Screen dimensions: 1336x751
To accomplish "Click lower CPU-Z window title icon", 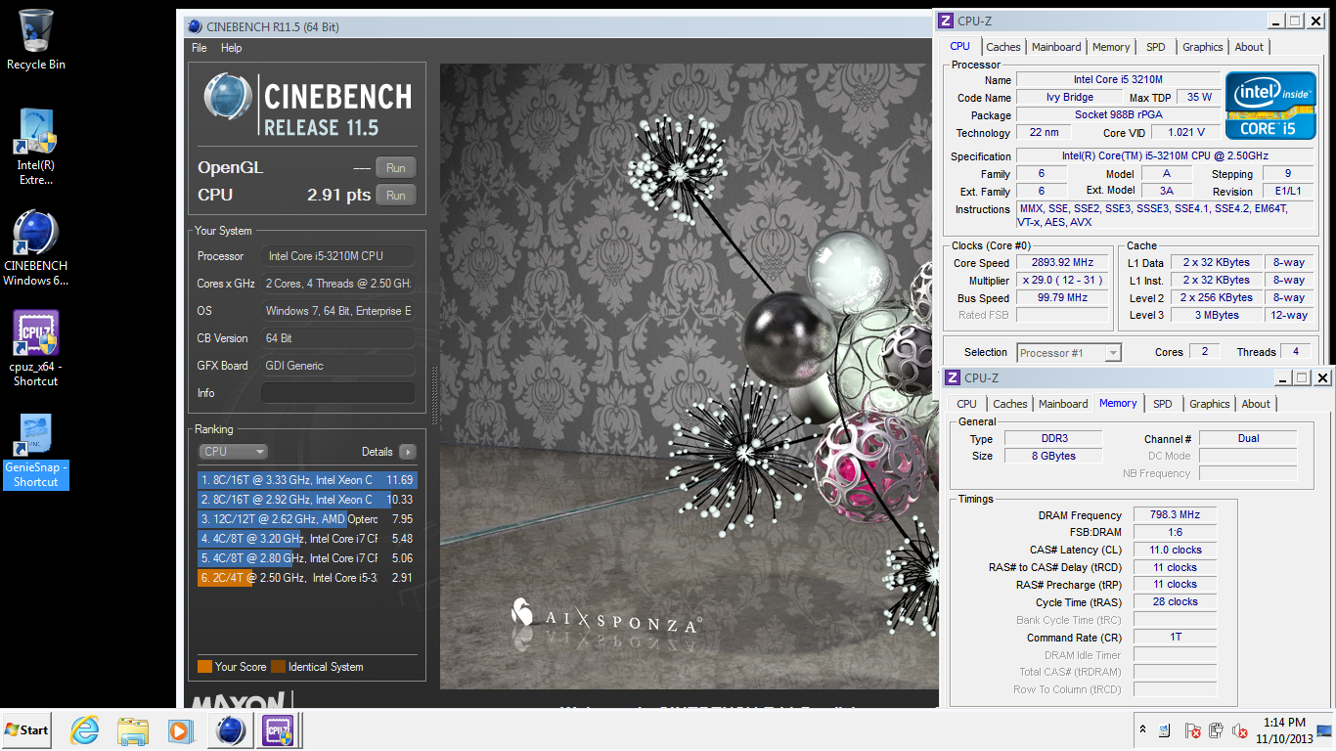I will point(953,377).
